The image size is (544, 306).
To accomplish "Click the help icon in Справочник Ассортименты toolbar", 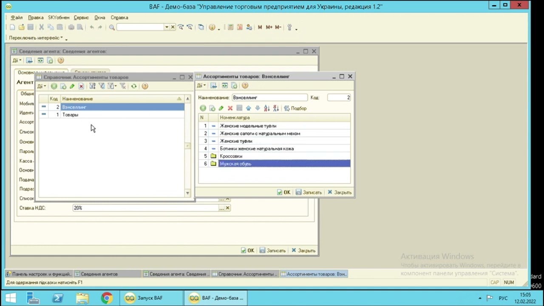I will [145, 86].
